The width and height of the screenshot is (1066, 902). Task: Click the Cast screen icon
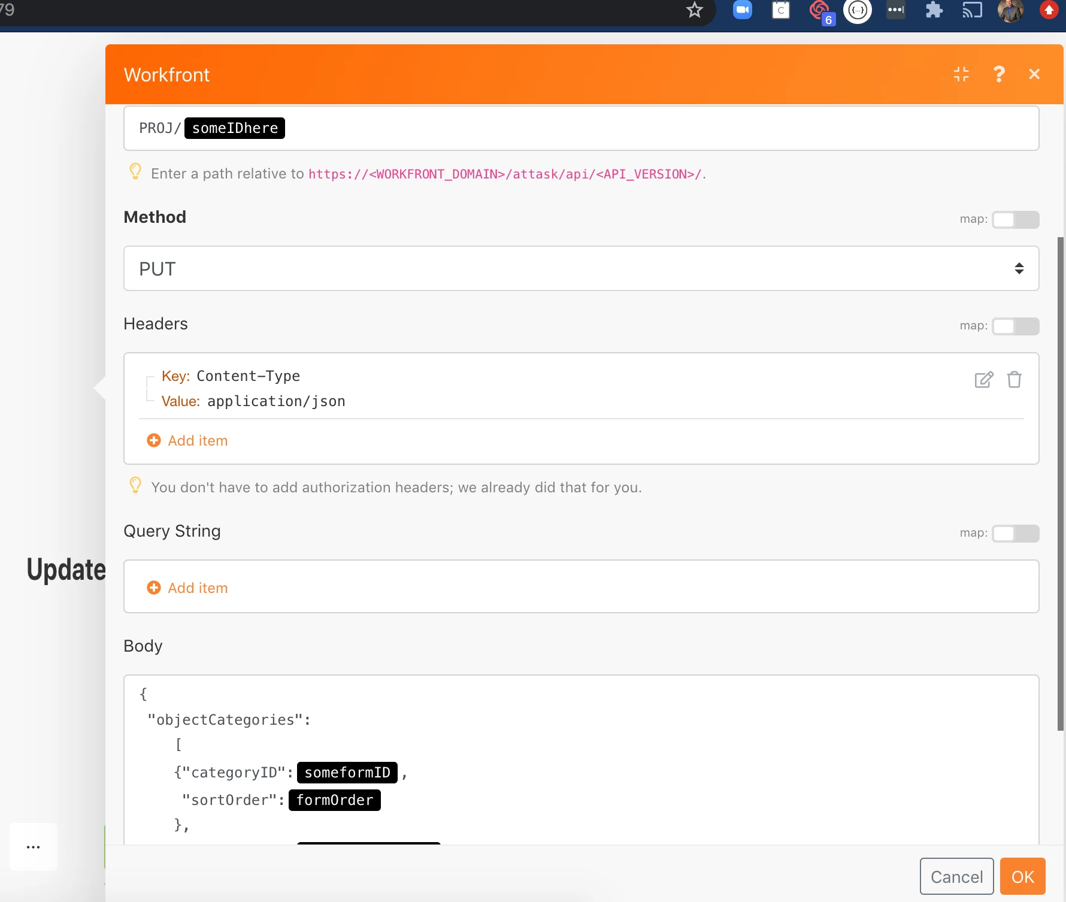point(973,10)
